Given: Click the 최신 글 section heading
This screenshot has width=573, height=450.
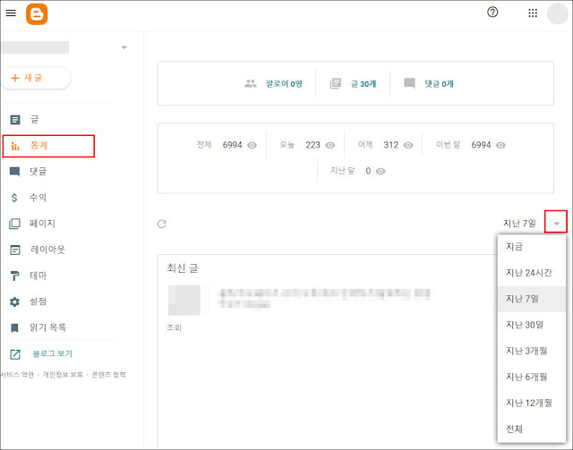Looking at the screenshot, I should (183, 268).
